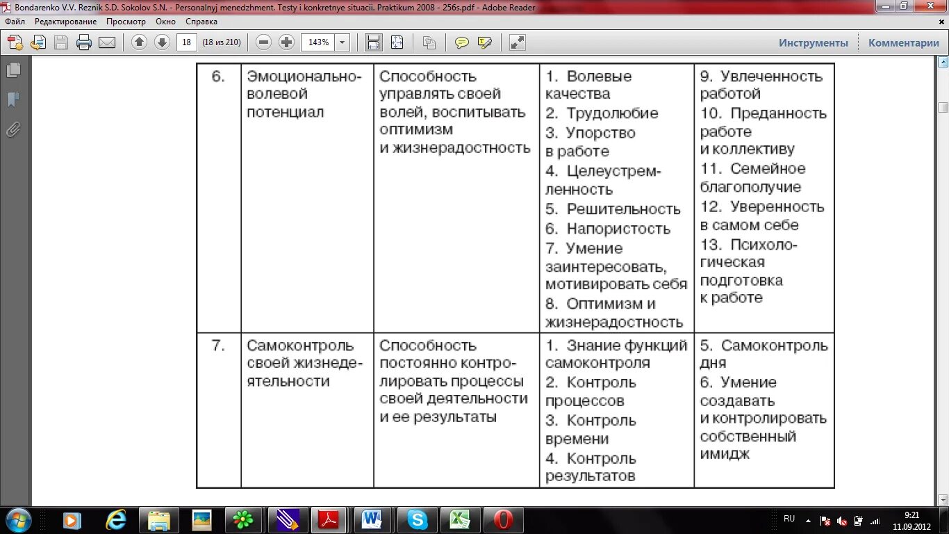Click the text '5. Самоконтроль дня'
This screenshot has height=534, width=949.
[x=764, y=354]
